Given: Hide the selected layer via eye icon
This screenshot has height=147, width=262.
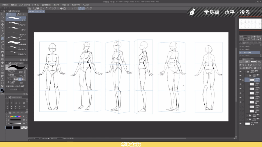Looking at the screenshot, I should [x=240, y=80].
